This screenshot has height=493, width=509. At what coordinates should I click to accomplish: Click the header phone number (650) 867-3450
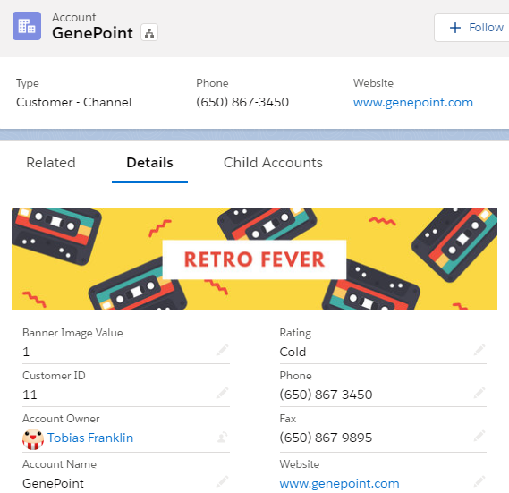point(242,102)
